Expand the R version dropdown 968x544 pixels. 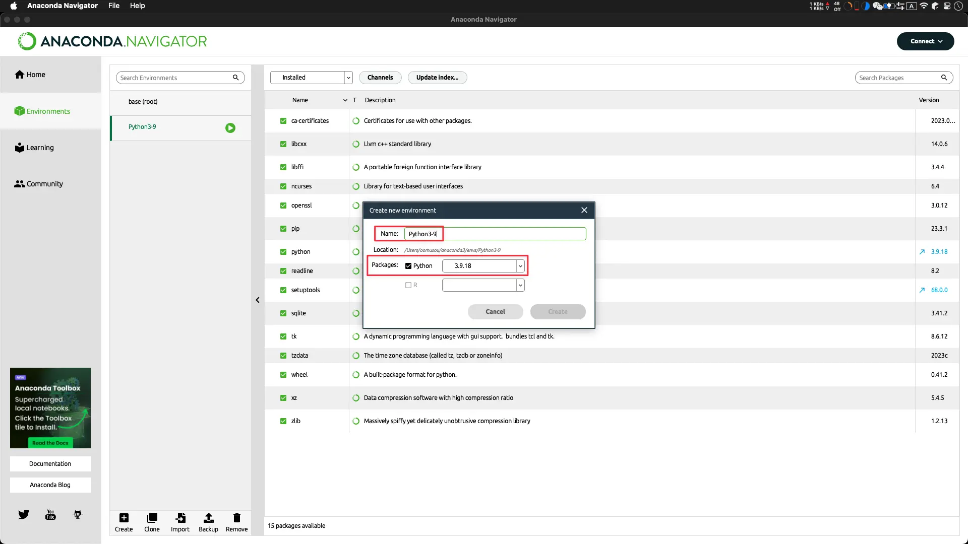[x=520, y=285]
